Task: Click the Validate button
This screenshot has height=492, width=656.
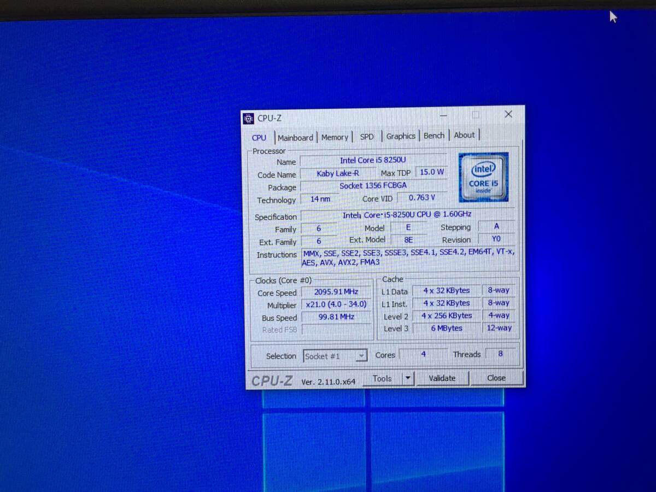Action: pyautogui.click(x=442, y=378)
